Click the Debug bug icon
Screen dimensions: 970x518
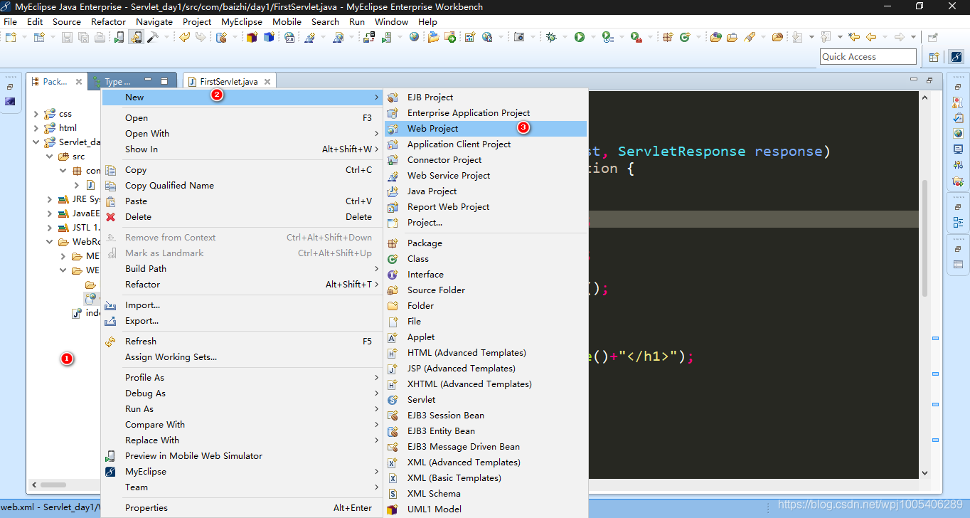(x=551, y=37)
